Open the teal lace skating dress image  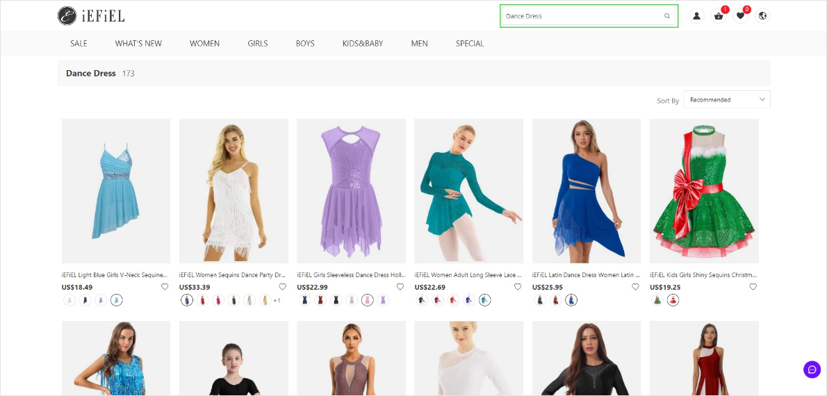click(x=469, y=191)
